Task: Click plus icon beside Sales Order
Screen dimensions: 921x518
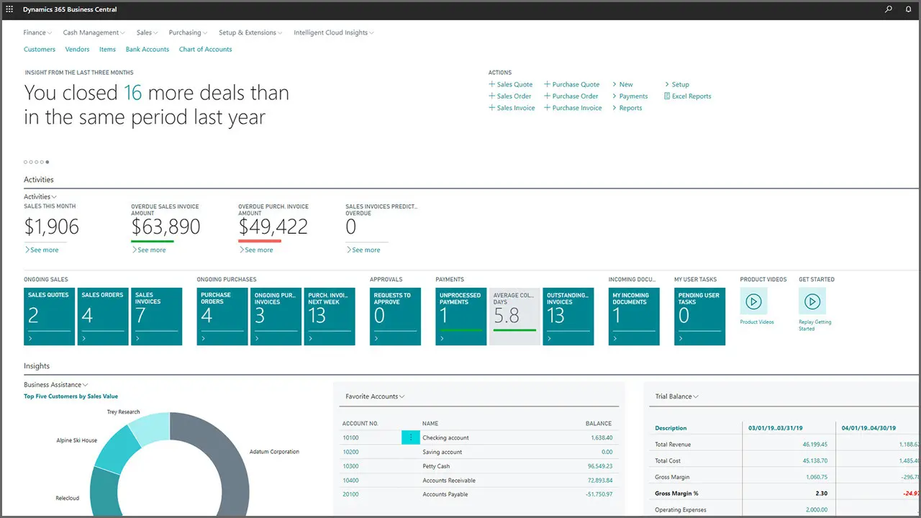Action: 492,96
